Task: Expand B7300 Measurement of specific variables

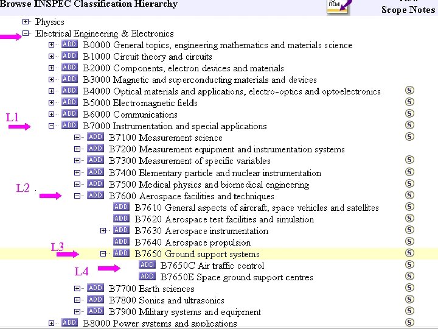Action: [77, 161]
